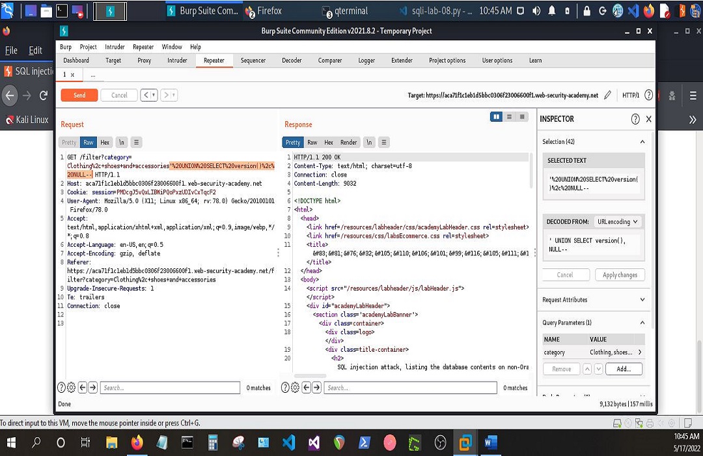Open Word from Windows taskbar
Screen dimensions: 703x456
(491, 443)
